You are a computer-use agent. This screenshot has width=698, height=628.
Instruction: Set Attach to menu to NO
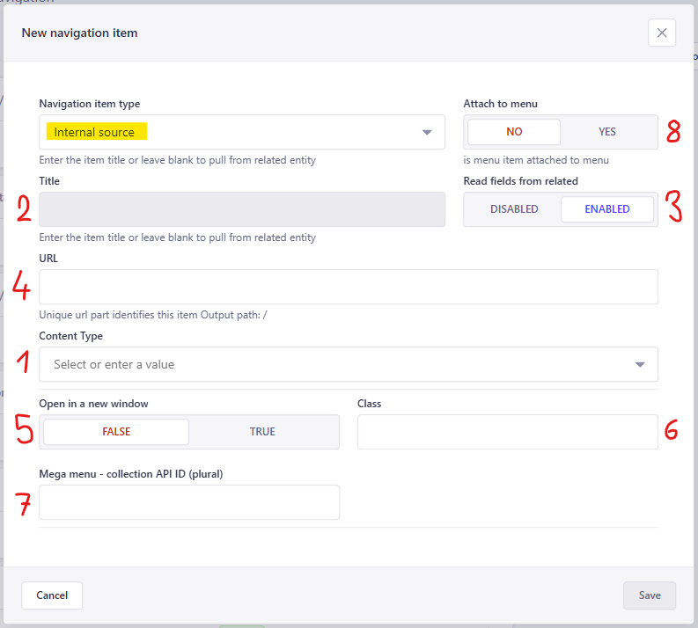pos(514,132)
